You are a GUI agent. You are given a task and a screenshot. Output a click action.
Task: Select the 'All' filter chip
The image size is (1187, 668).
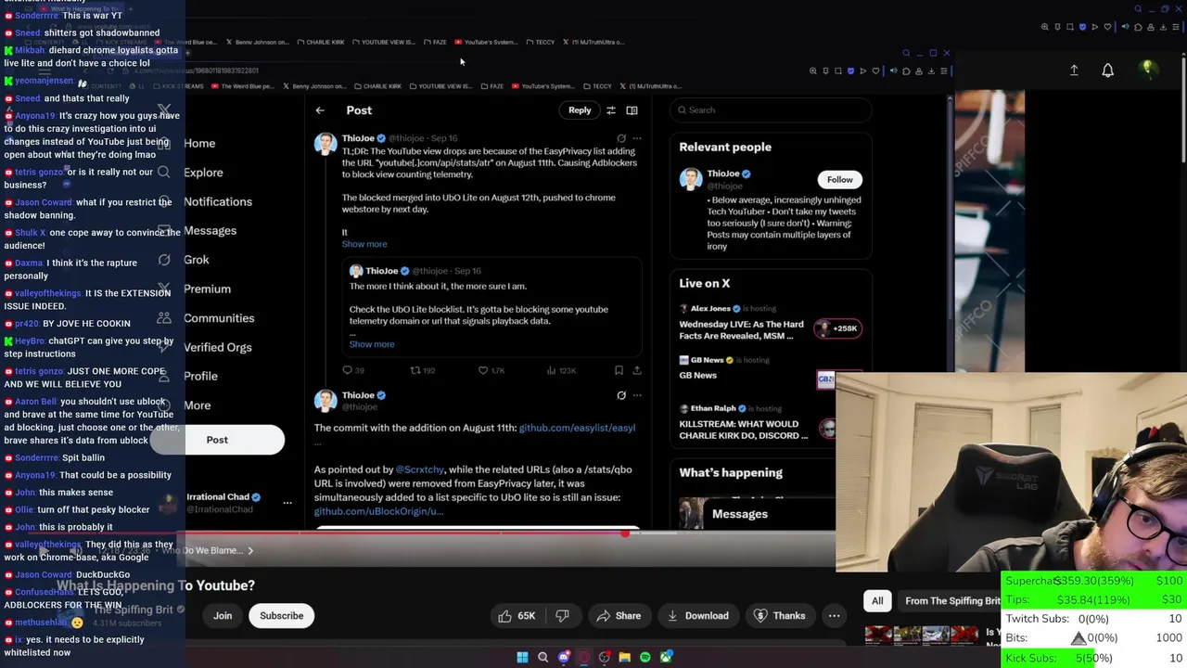(877, 601)
